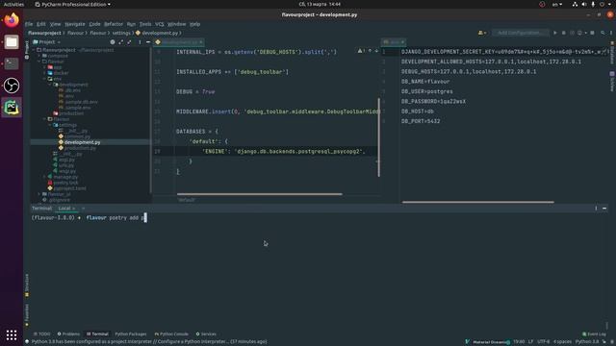Close the development.py editor tab
This screenshot has width=616, height=346.
pos(201,42)
